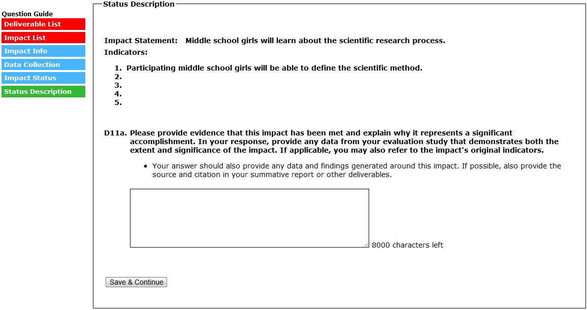Click the empty indicator number 5
This screenshot has width=587, height=310.
click(118, 103)
